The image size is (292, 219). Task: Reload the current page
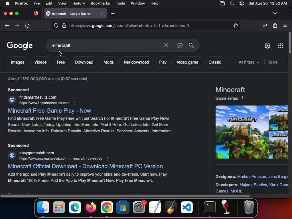pyautogui.click(x=27, y=25)
